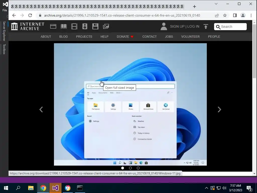Open the Video film strip icon
The height and width of the screenshot is (193, 257).
(x=74, y=26)
